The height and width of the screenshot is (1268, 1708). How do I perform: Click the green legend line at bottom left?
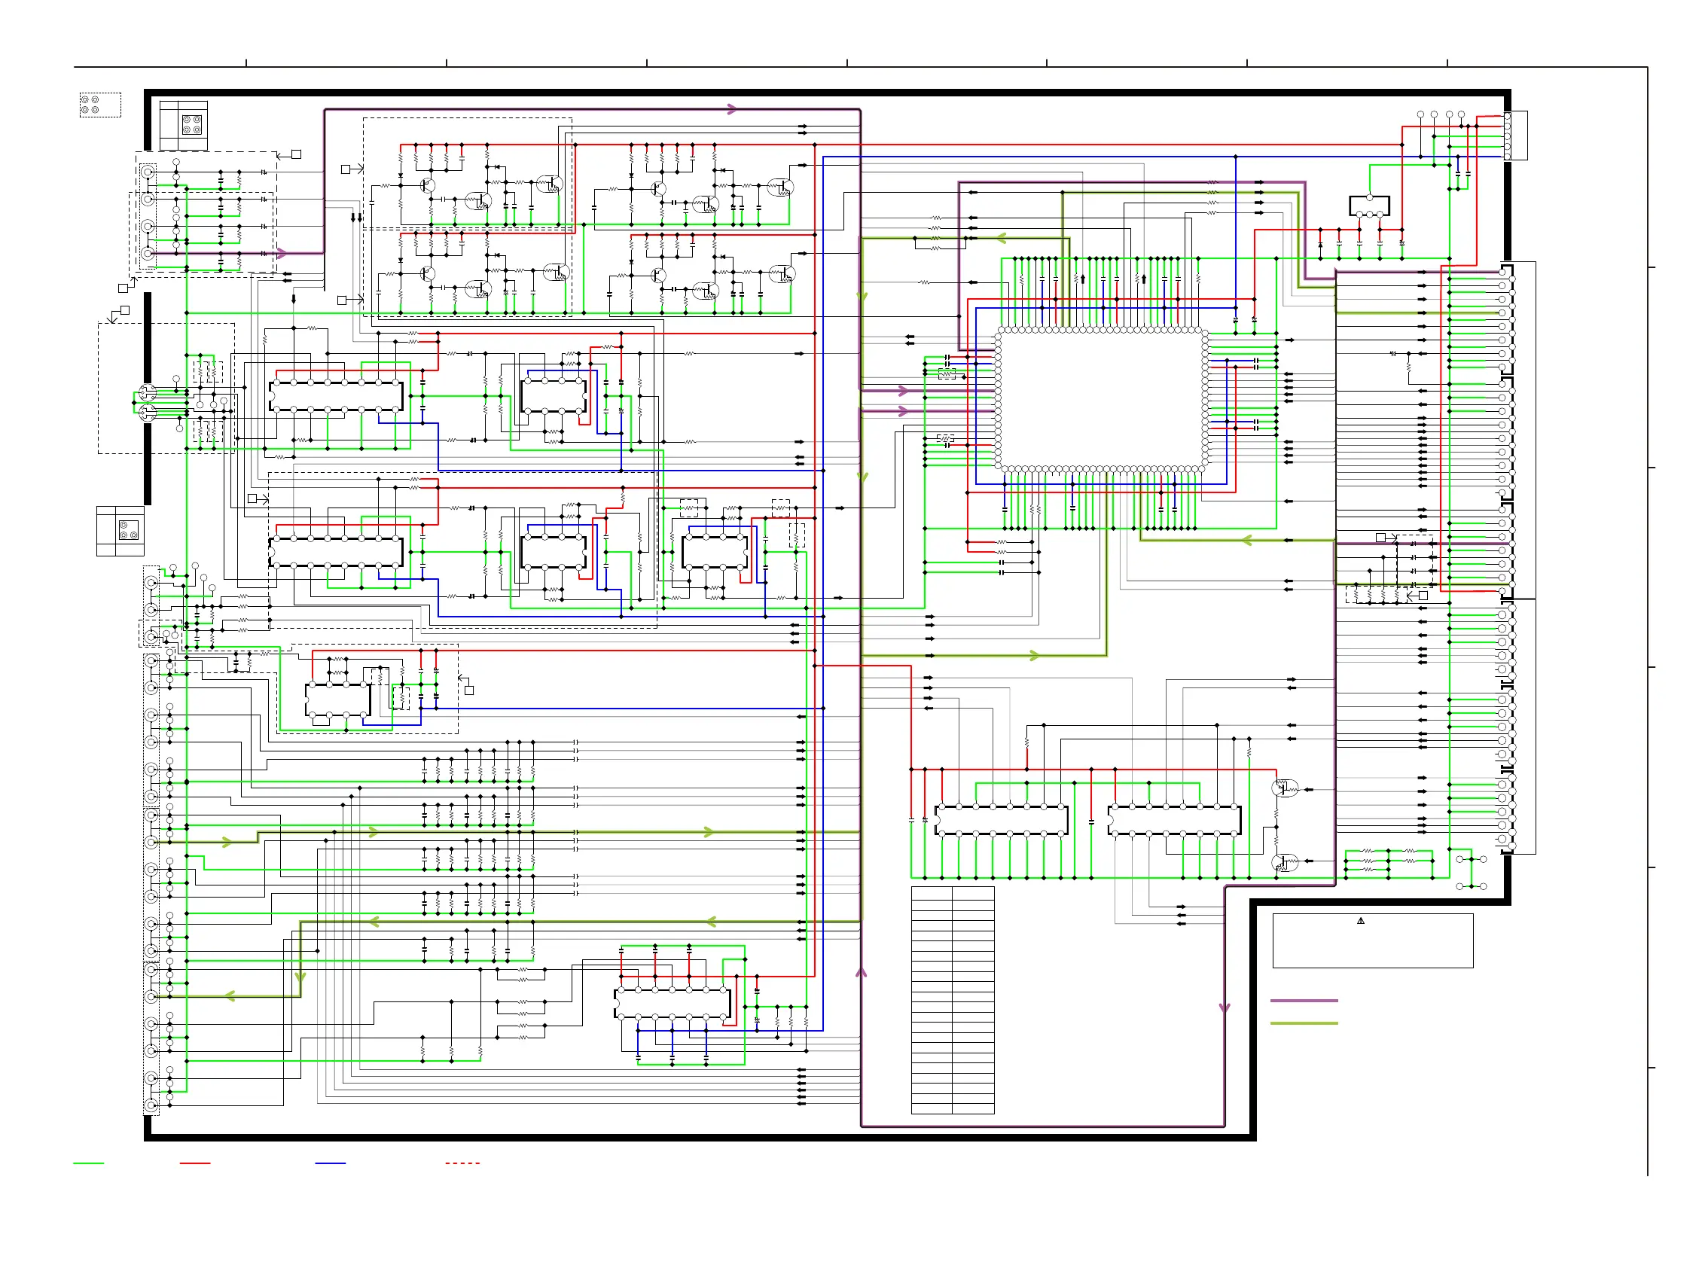coord(88,1163)
